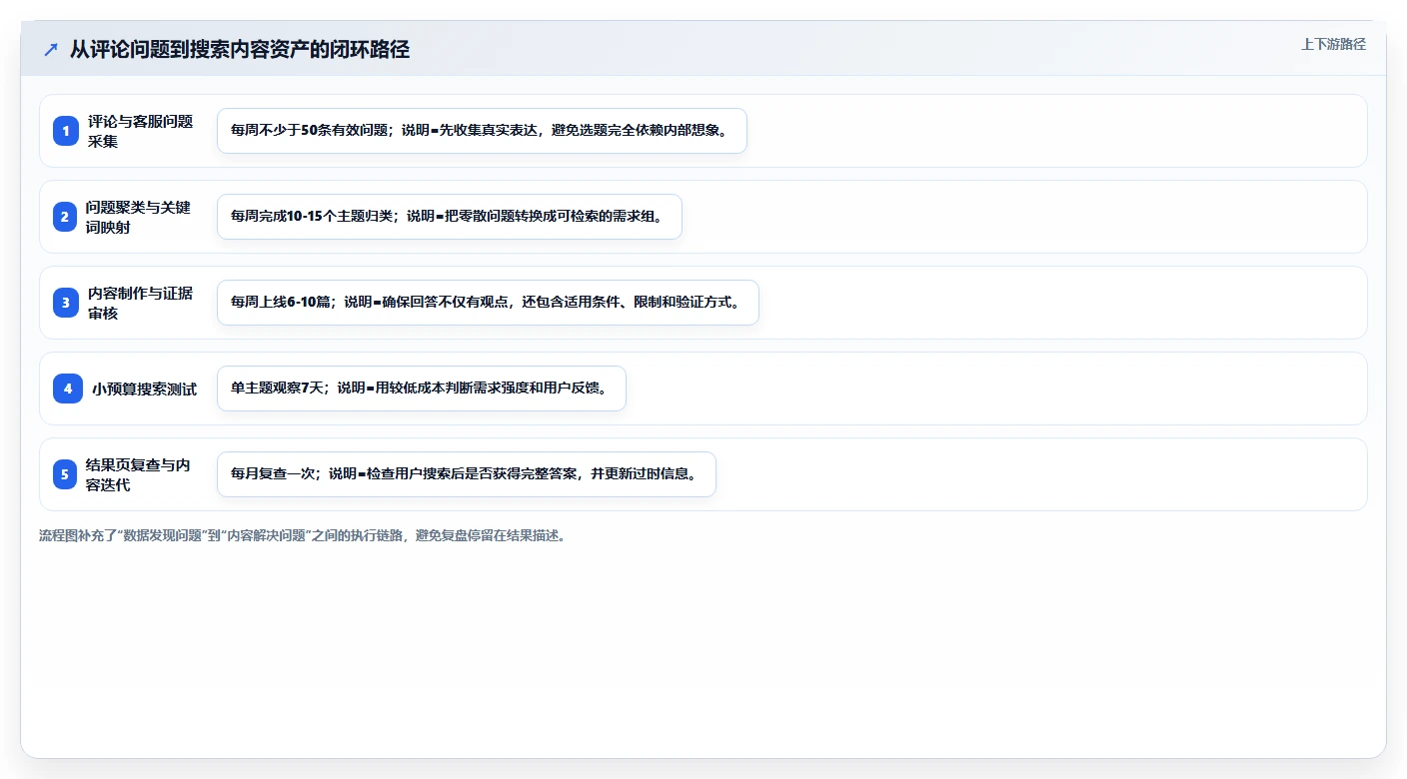Click the arrow icon beside the flowchart title
The height and width of the screenshot is (779, 1407).
(x=51, y=50)
